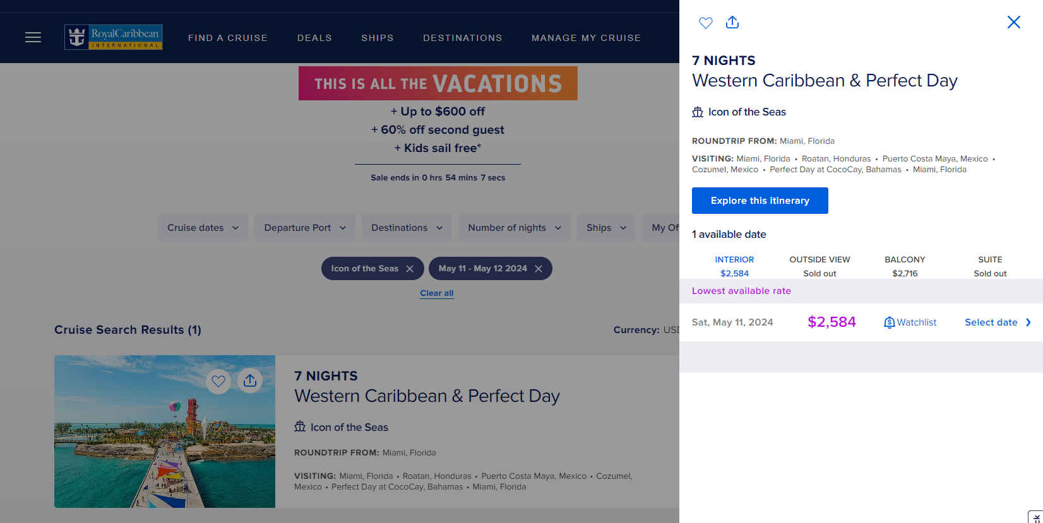Expand the Ships filter dropdown
The width and height of the screenshot is (1043, 523).
[605, 228]
